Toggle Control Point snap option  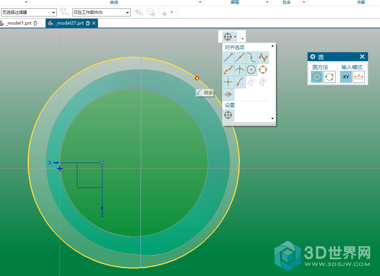(x=251, y=57)
